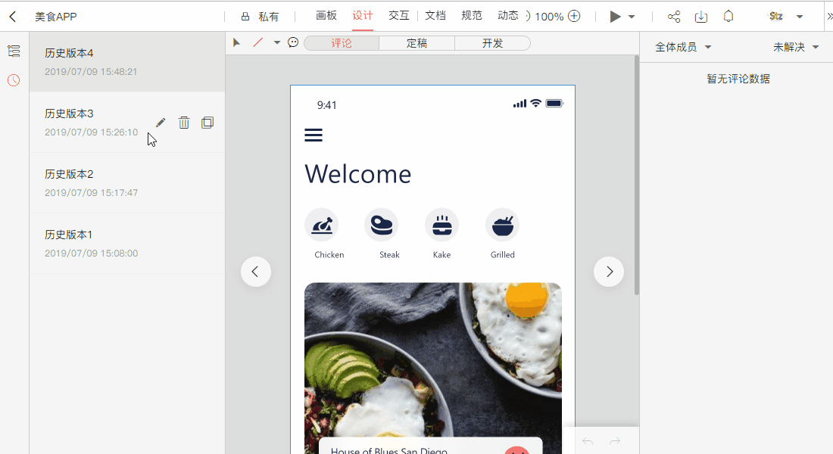Select the Kake category icon
This screenshot has width=833, height=454.
point(442,225)
